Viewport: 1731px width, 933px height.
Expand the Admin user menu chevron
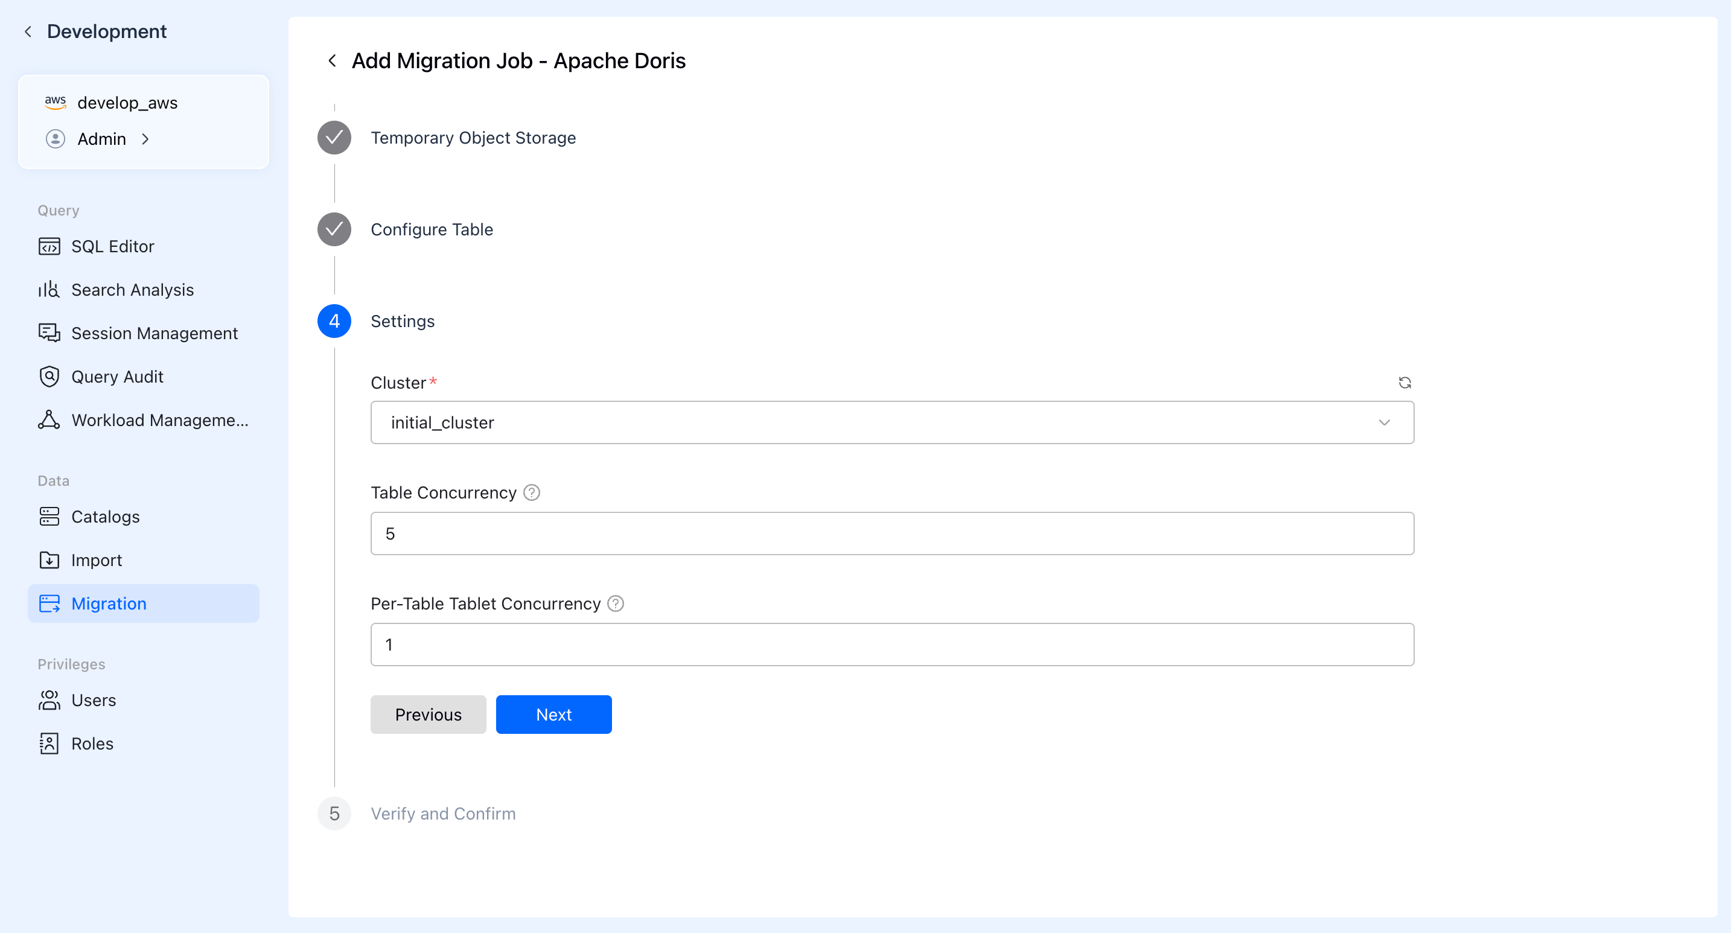145,139
